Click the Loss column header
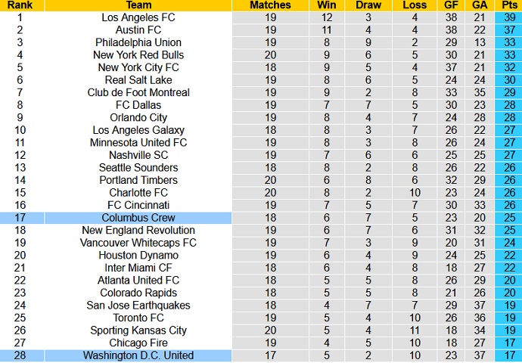522x363 pixels. [x=415, y=5]
